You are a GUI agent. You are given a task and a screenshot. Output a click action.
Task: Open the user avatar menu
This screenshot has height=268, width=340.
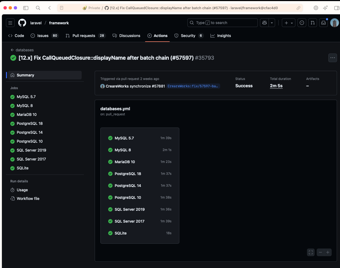pyautogui.click(x=335, y=23)
